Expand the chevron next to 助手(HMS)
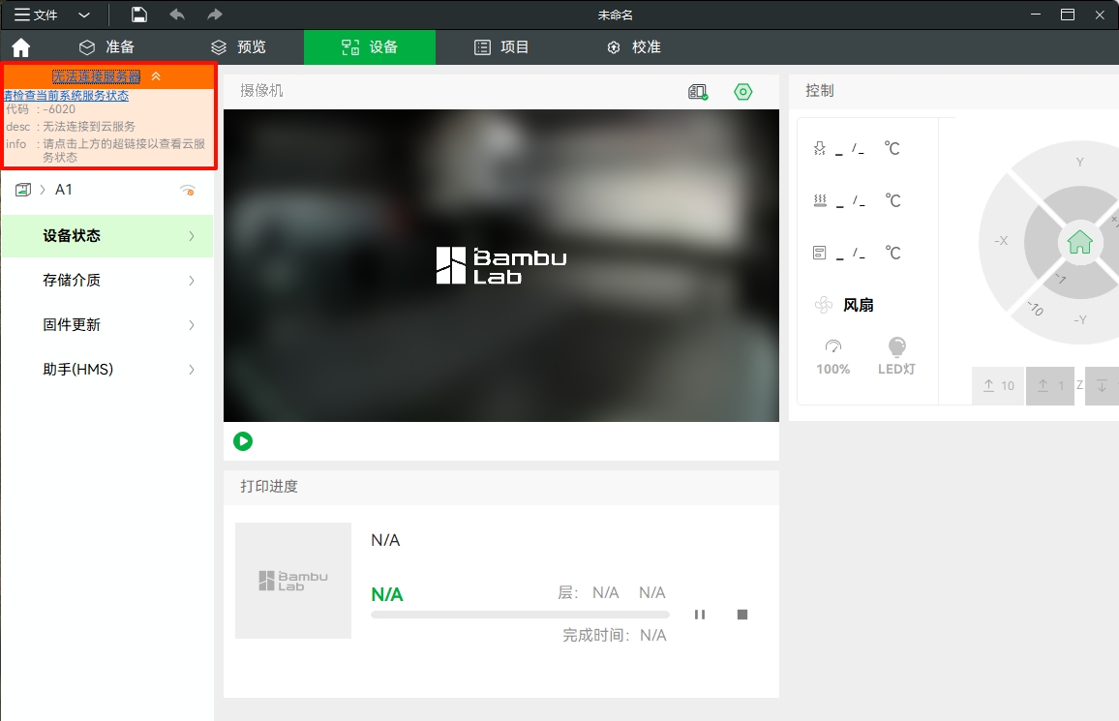The width and height of the screenshot is (1119, 721). tap(192, 370)
